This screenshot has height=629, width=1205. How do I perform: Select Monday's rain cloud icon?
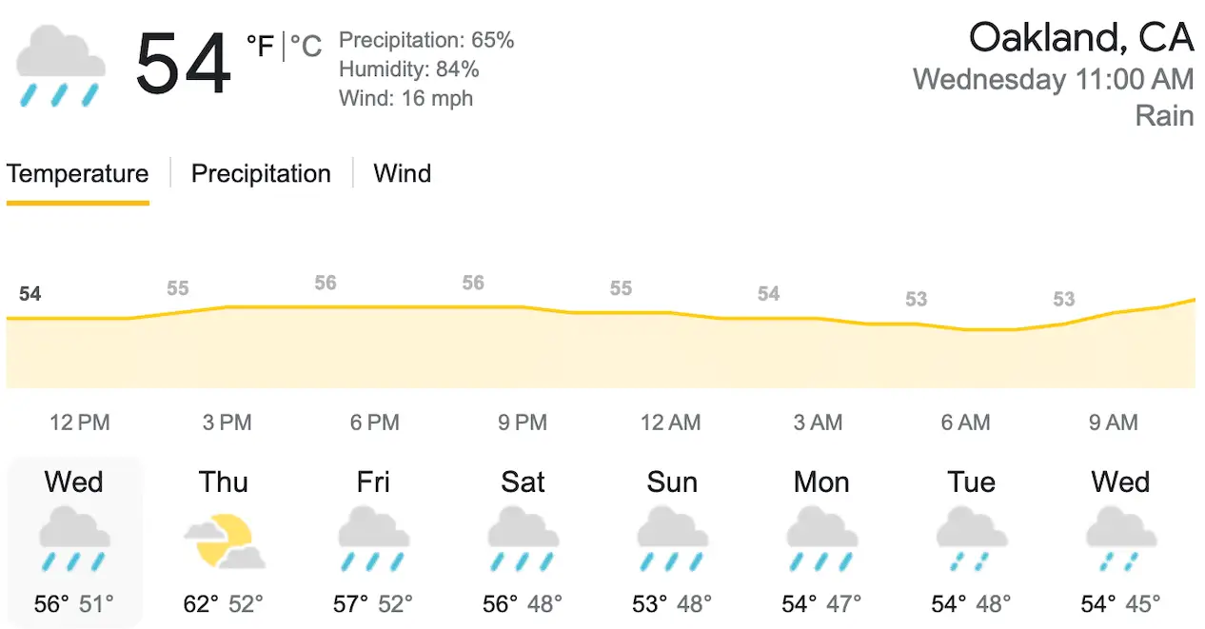(821, 540)
